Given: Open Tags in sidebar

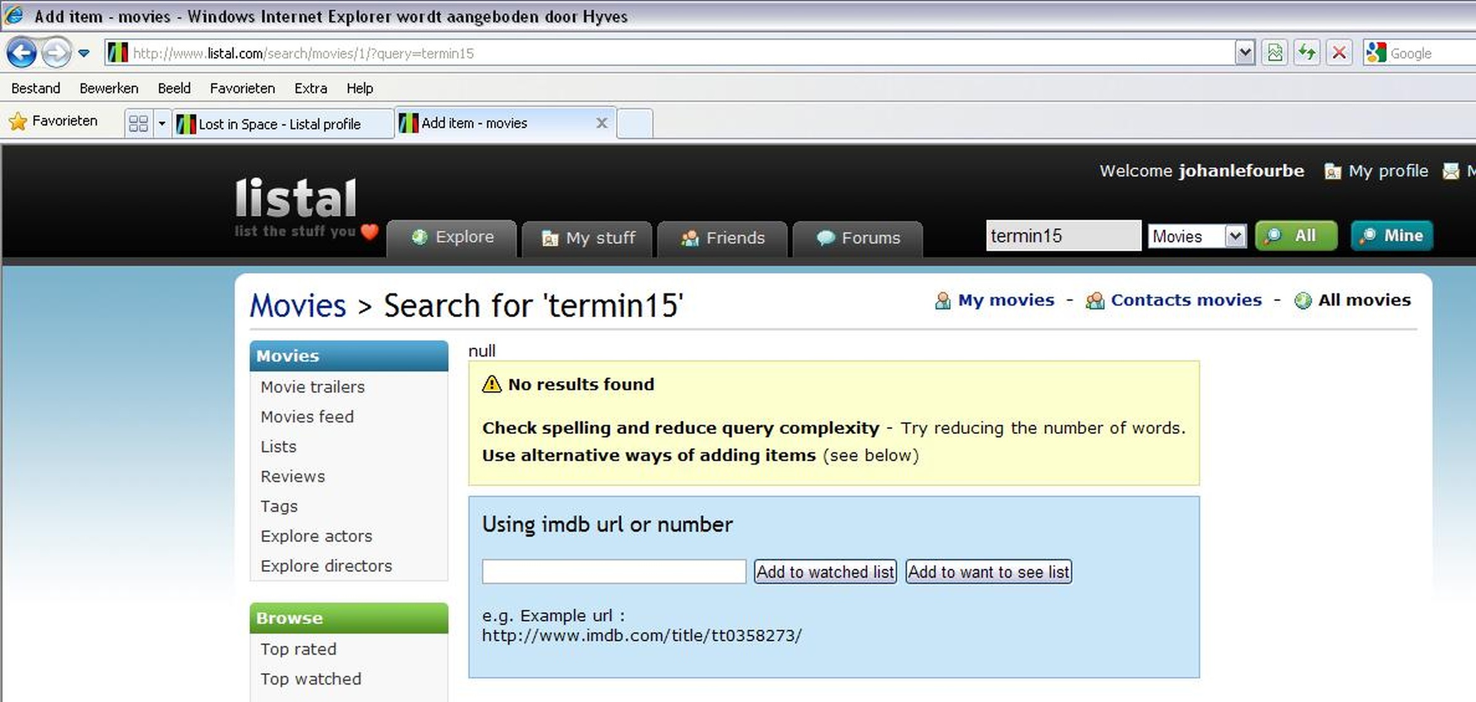Looking at the screenshot, I should click(279, 506).
